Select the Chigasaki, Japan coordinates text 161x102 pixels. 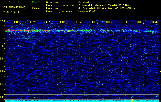(103, 5)
